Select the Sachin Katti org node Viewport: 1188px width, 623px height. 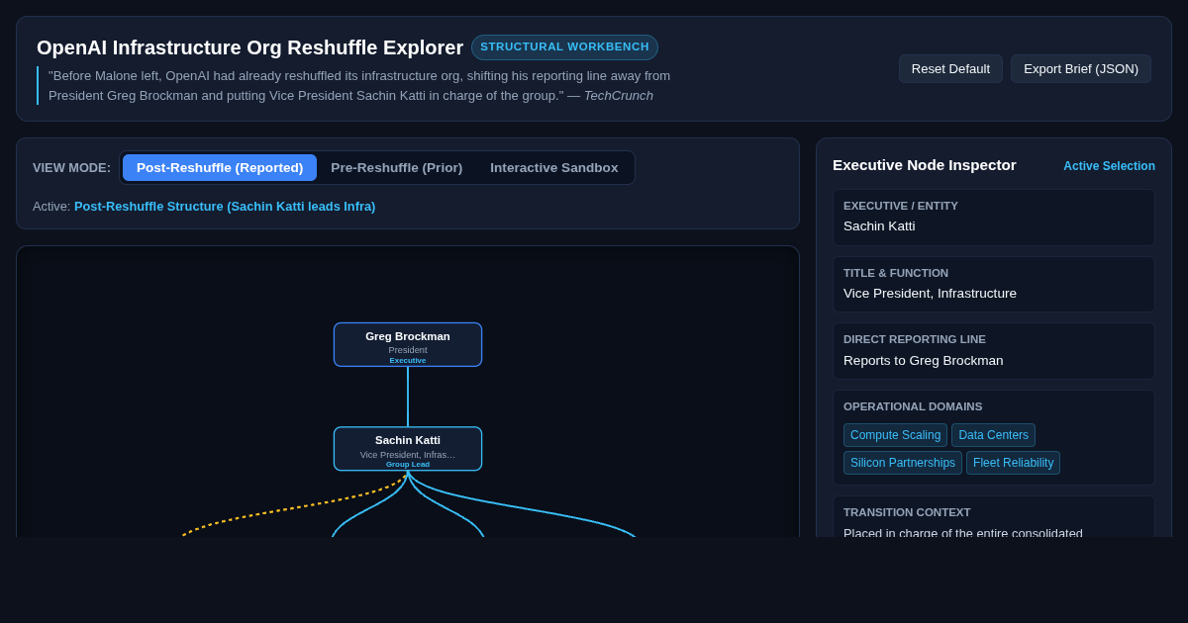click(x=408, y=449)
